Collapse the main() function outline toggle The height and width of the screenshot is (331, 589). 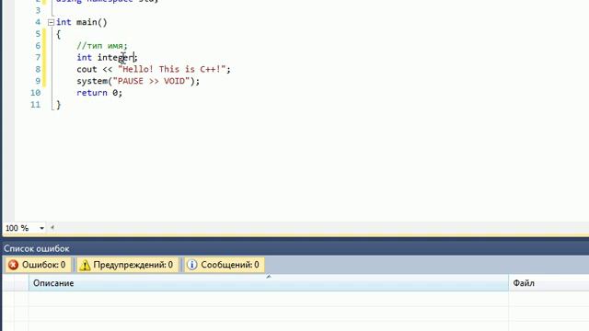[52, 22]
